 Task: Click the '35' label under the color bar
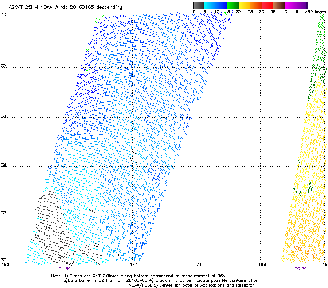tap(273, 12)
